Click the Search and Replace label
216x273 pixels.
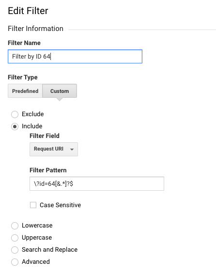pyautogui.click(x=50, y=249)
